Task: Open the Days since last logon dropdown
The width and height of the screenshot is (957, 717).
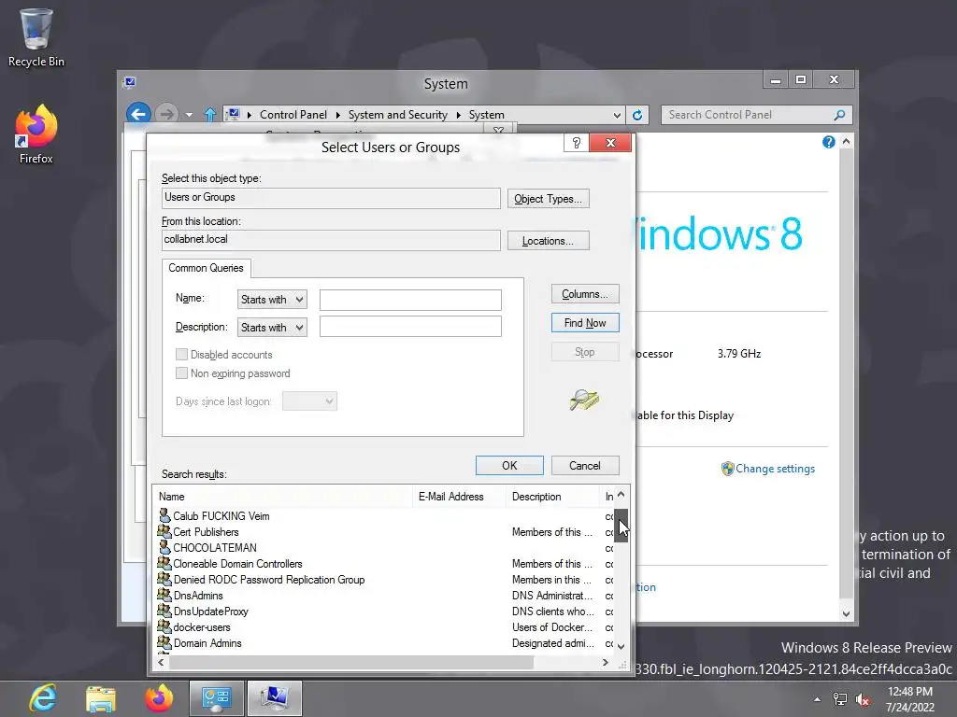Action: [x=309, y=401]
